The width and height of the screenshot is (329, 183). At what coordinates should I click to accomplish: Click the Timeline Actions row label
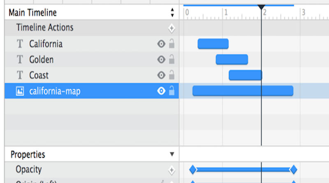coord(45,28)
